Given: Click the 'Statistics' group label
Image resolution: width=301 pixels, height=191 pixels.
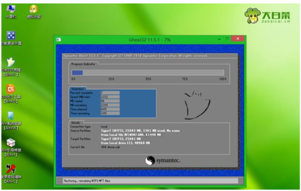Looking at the screenshot, I should [x=77, y=89].
